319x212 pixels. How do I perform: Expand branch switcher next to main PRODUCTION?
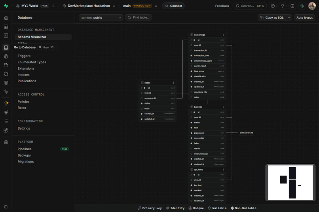[156, 6]
